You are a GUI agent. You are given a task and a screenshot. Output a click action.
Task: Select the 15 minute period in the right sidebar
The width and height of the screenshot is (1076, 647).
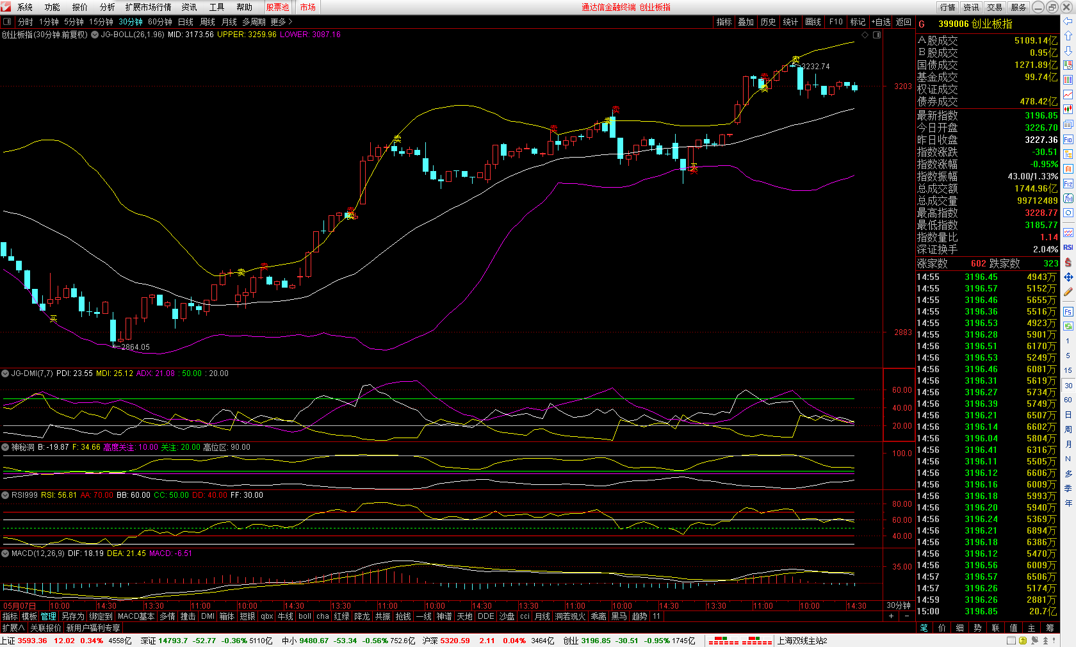[1068, 370]
